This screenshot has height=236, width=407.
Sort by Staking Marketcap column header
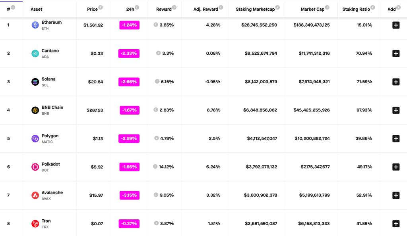tap(255, 9)
